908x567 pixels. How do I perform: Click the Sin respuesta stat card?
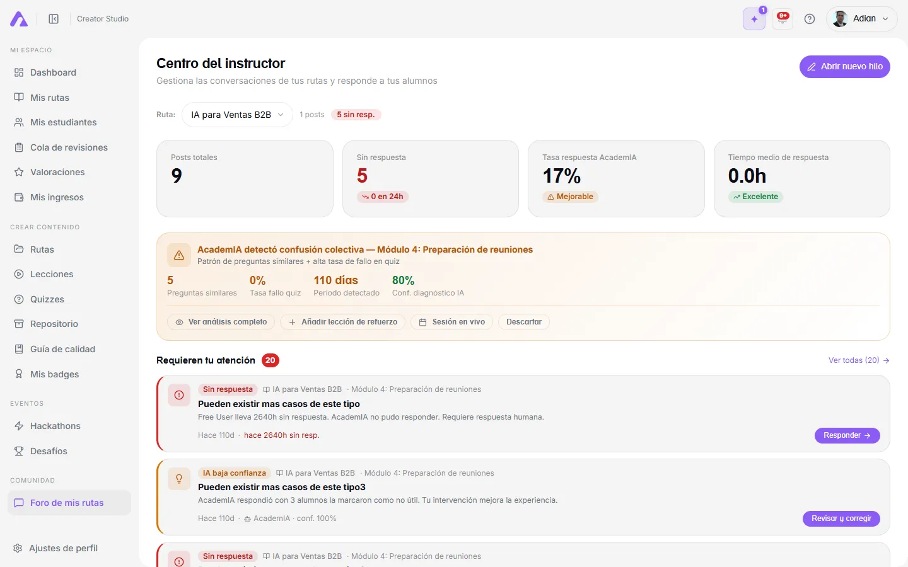(x=431, y=178)
